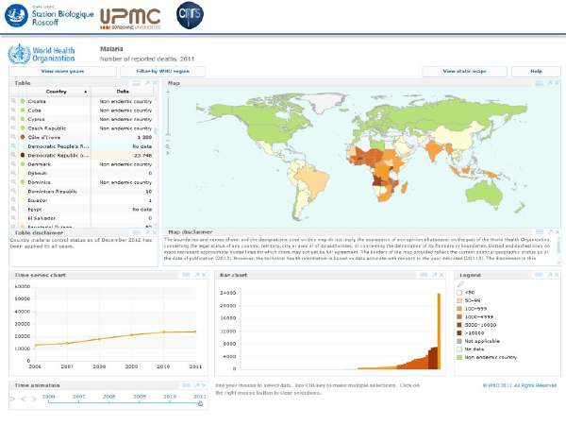This screenshot has width=566, height=425.
Task: Select the Non endemic country legend swatch
Action: (x=459, y=357)
